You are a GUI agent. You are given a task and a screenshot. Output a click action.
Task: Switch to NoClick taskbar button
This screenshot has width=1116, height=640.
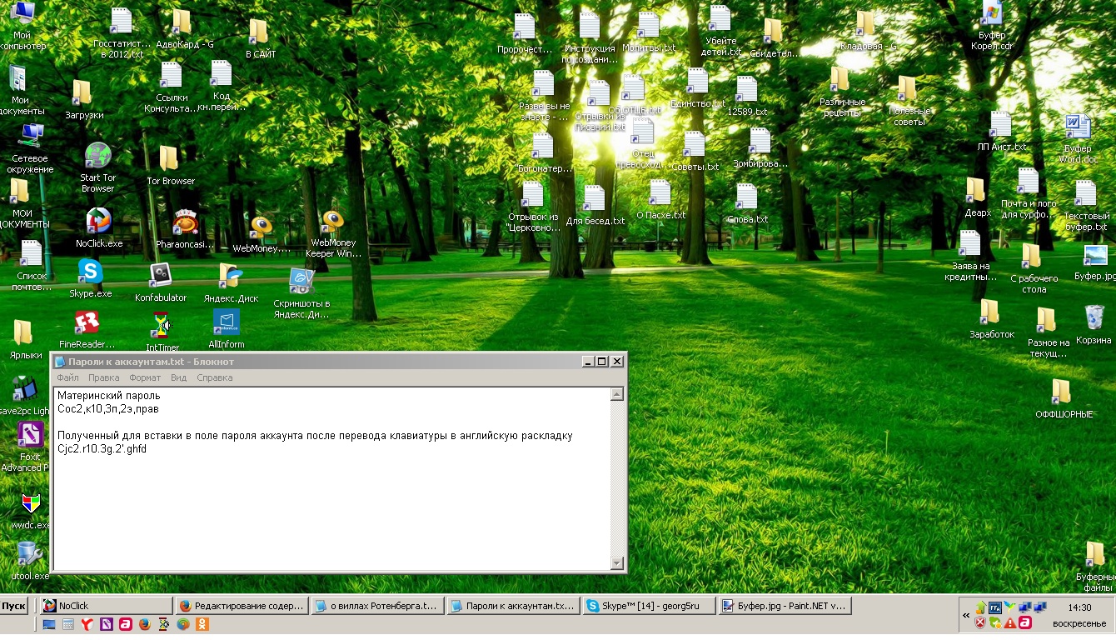coord(106,606)
